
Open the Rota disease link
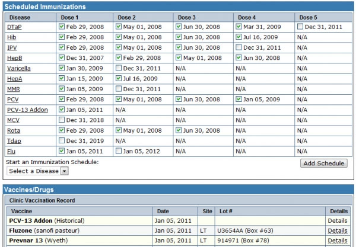(x=14, y=130)
